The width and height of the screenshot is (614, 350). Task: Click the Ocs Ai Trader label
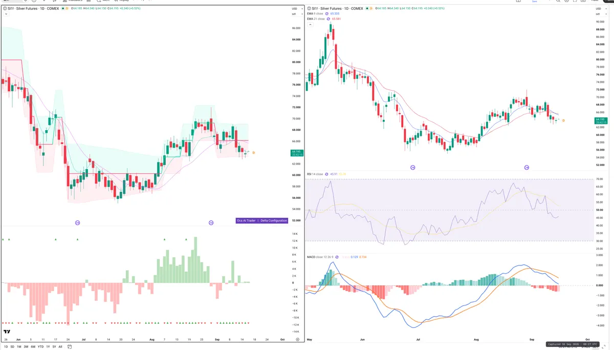tap(247, 220)
